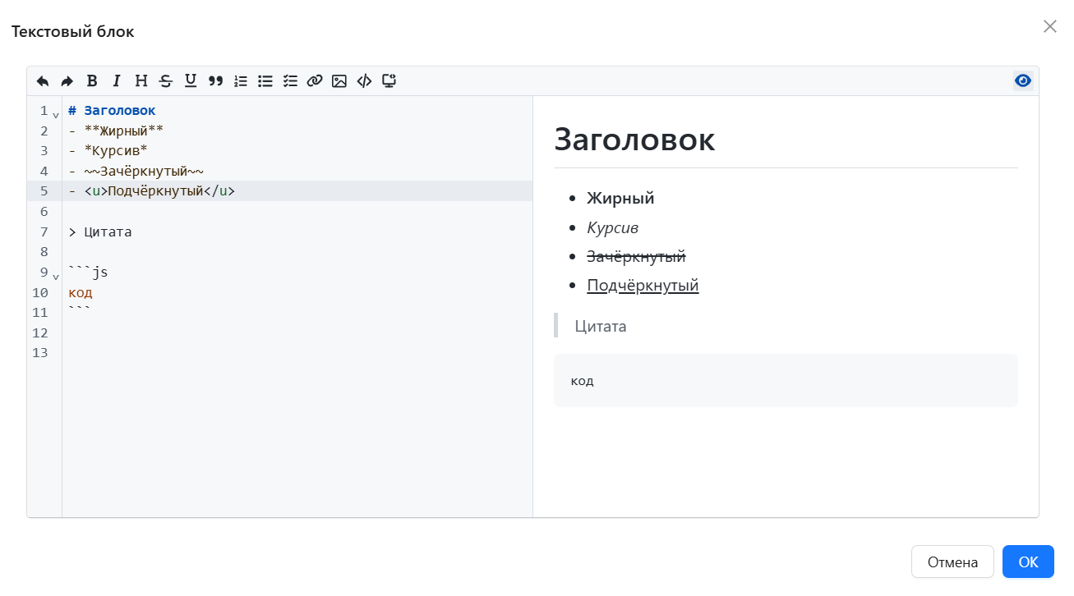
Task: Close the Текстовый блок dialog with the X
Action: (x=1049, y=26)
